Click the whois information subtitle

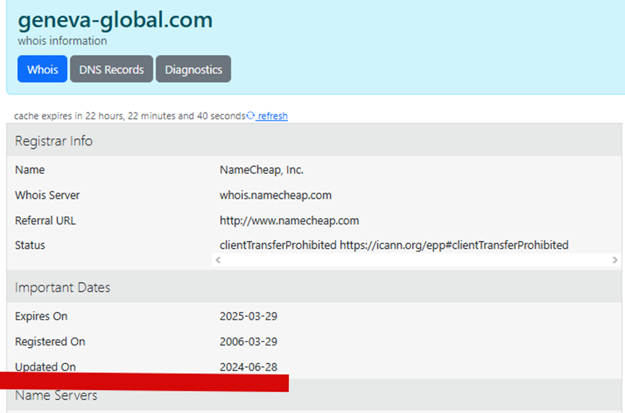[x=62, y=40]
